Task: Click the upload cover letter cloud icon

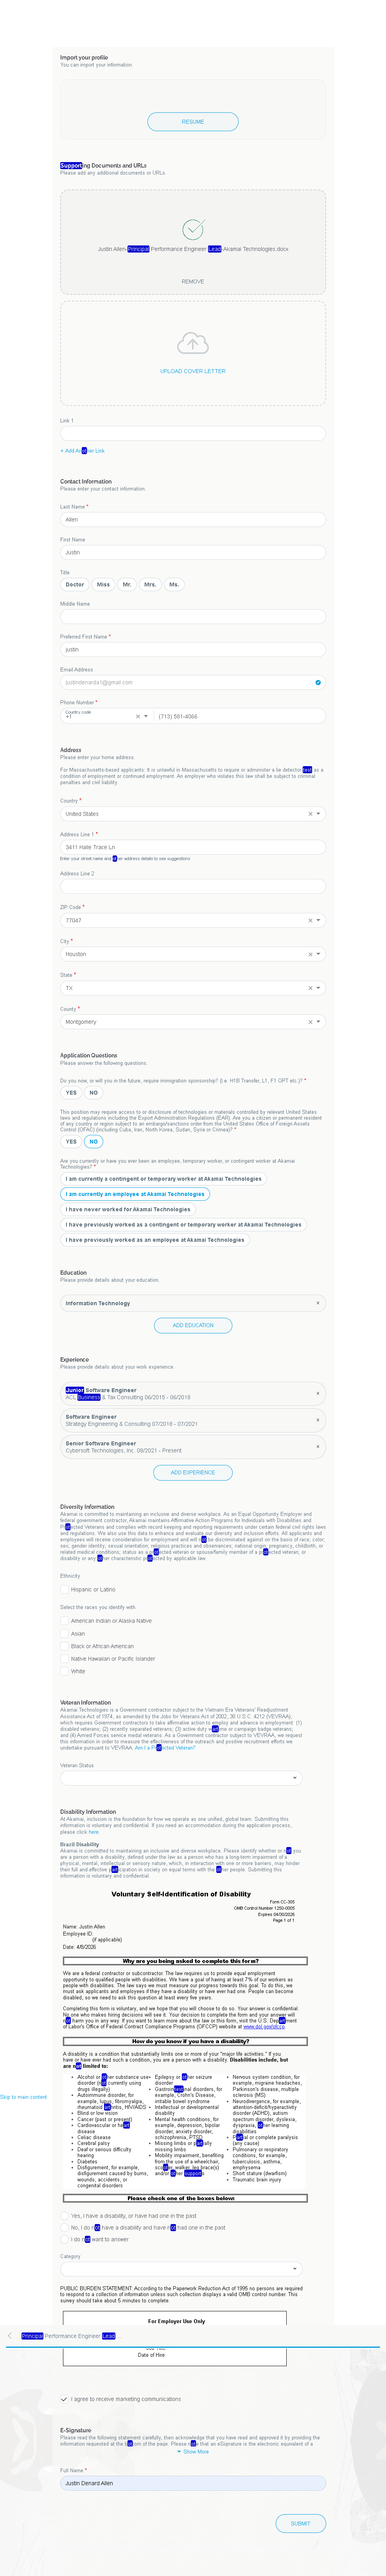Action: (193, 344)
